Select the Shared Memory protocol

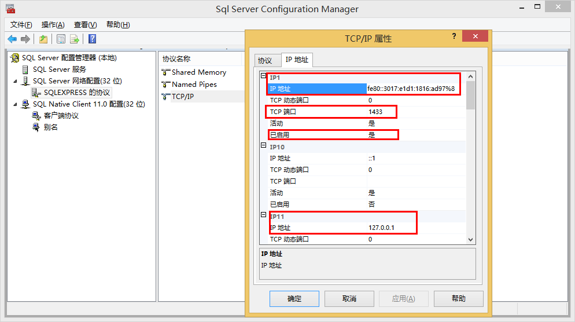tap(198, 72)
